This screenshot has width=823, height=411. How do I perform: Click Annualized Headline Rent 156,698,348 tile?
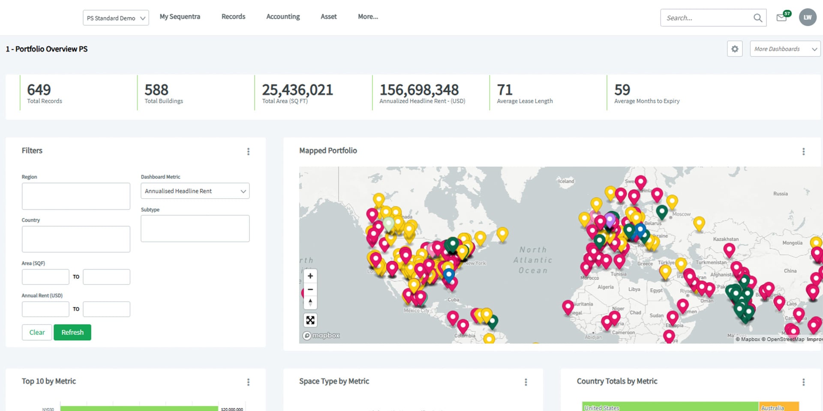[430, 93]
